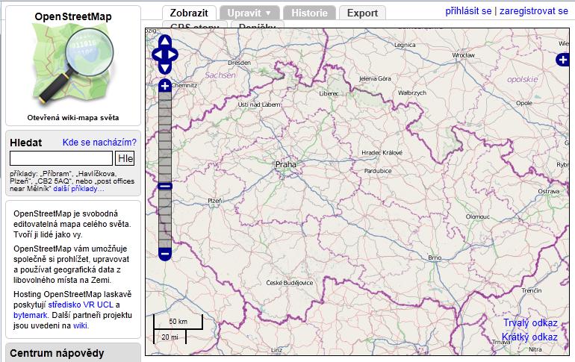Click the Nitra map label

[x=535, y=349]
